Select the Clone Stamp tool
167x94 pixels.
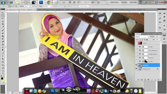[x=3, y=36]
